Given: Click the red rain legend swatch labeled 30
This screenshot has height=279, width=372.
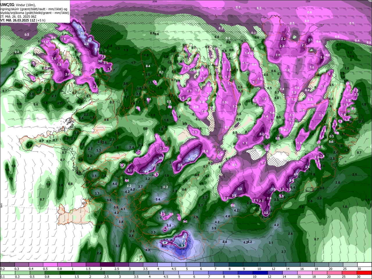Looking at the screenshot, I should pyautogui.click(x=364, y=273).
